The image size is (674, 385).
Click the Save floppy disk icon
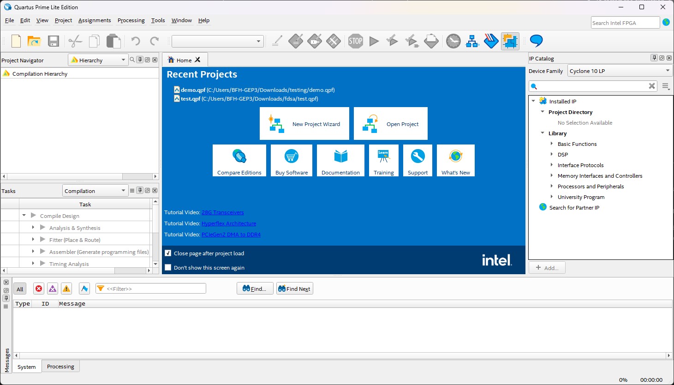(54, 41)
